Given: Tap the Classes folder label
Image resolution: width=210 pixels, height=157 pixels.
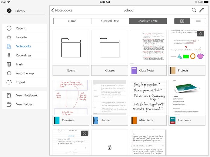Looking at the screenshot, I should tap(110, 70).
